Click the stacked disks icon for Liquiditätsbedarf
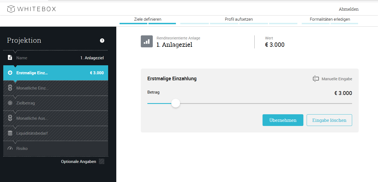The image size is (378, 182). pyautogui.click(x=10, y=133)
